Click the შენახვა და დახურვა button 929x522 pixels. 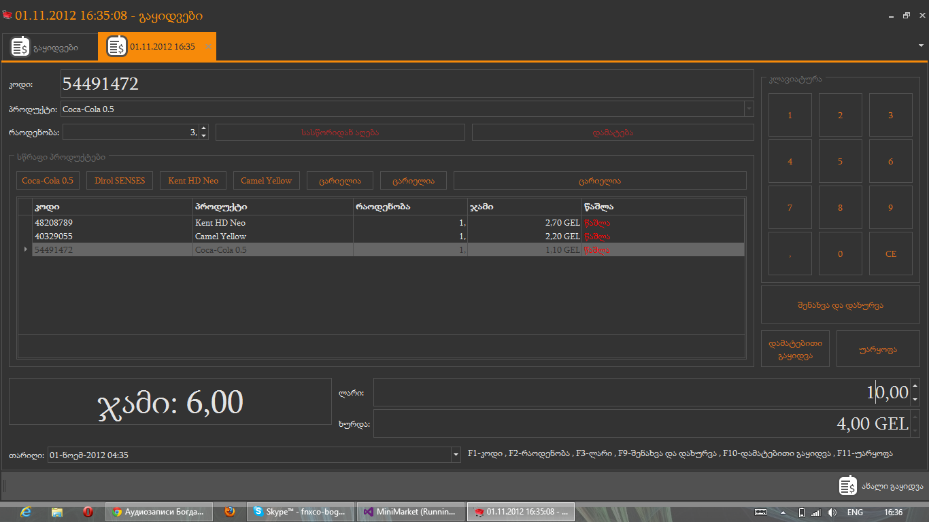tap(840, 305)
